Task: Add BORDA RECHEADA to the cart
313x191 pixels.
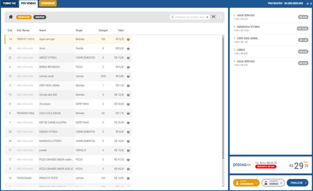Action: (128, 67)
